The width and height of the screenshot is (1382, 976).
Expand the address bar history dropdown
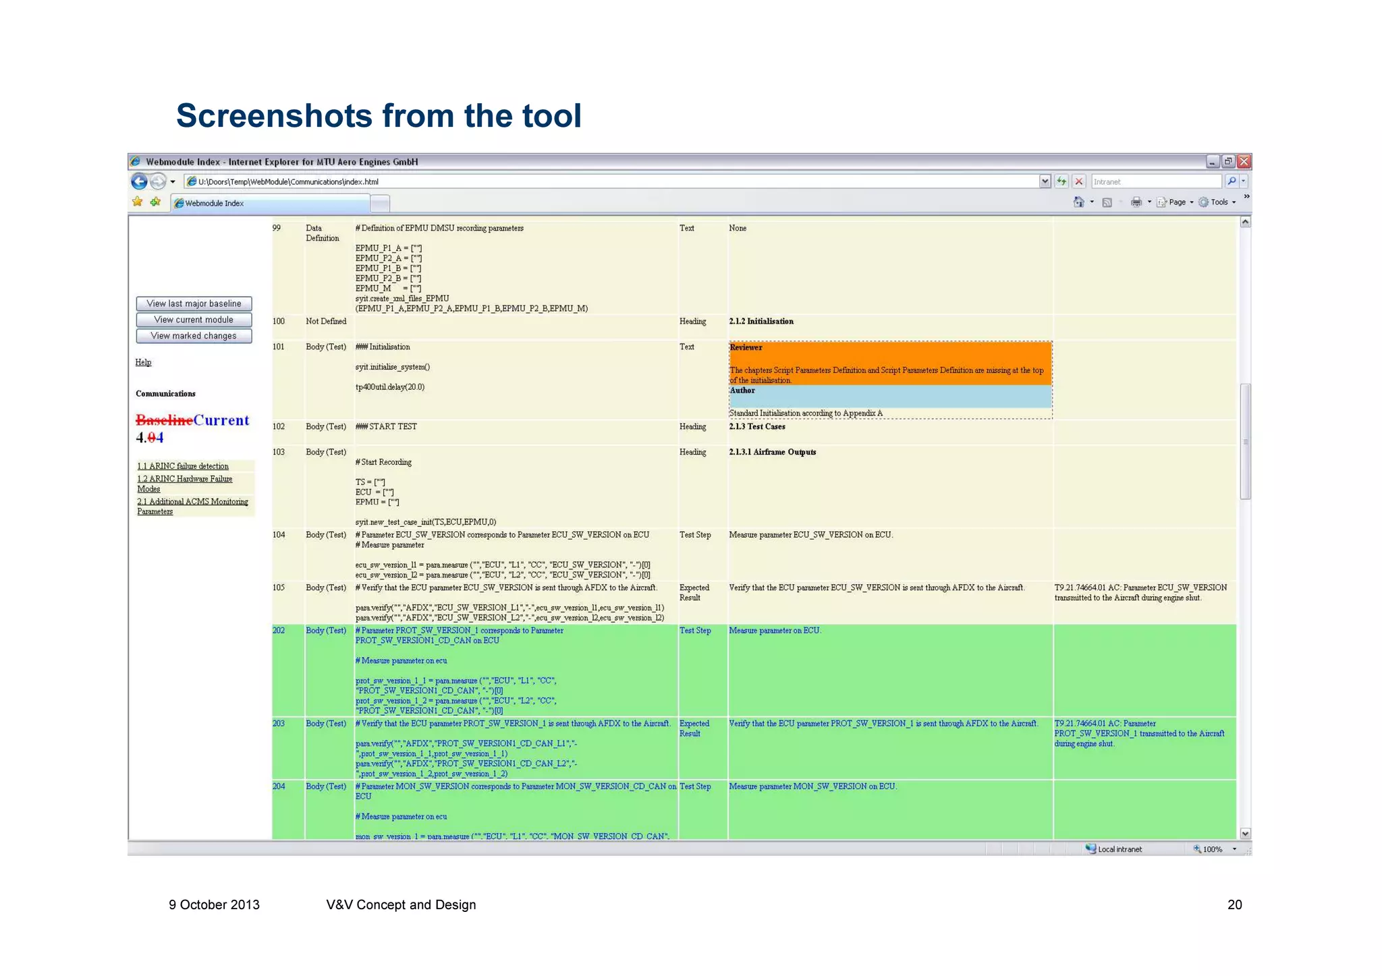pos(1045,181)
